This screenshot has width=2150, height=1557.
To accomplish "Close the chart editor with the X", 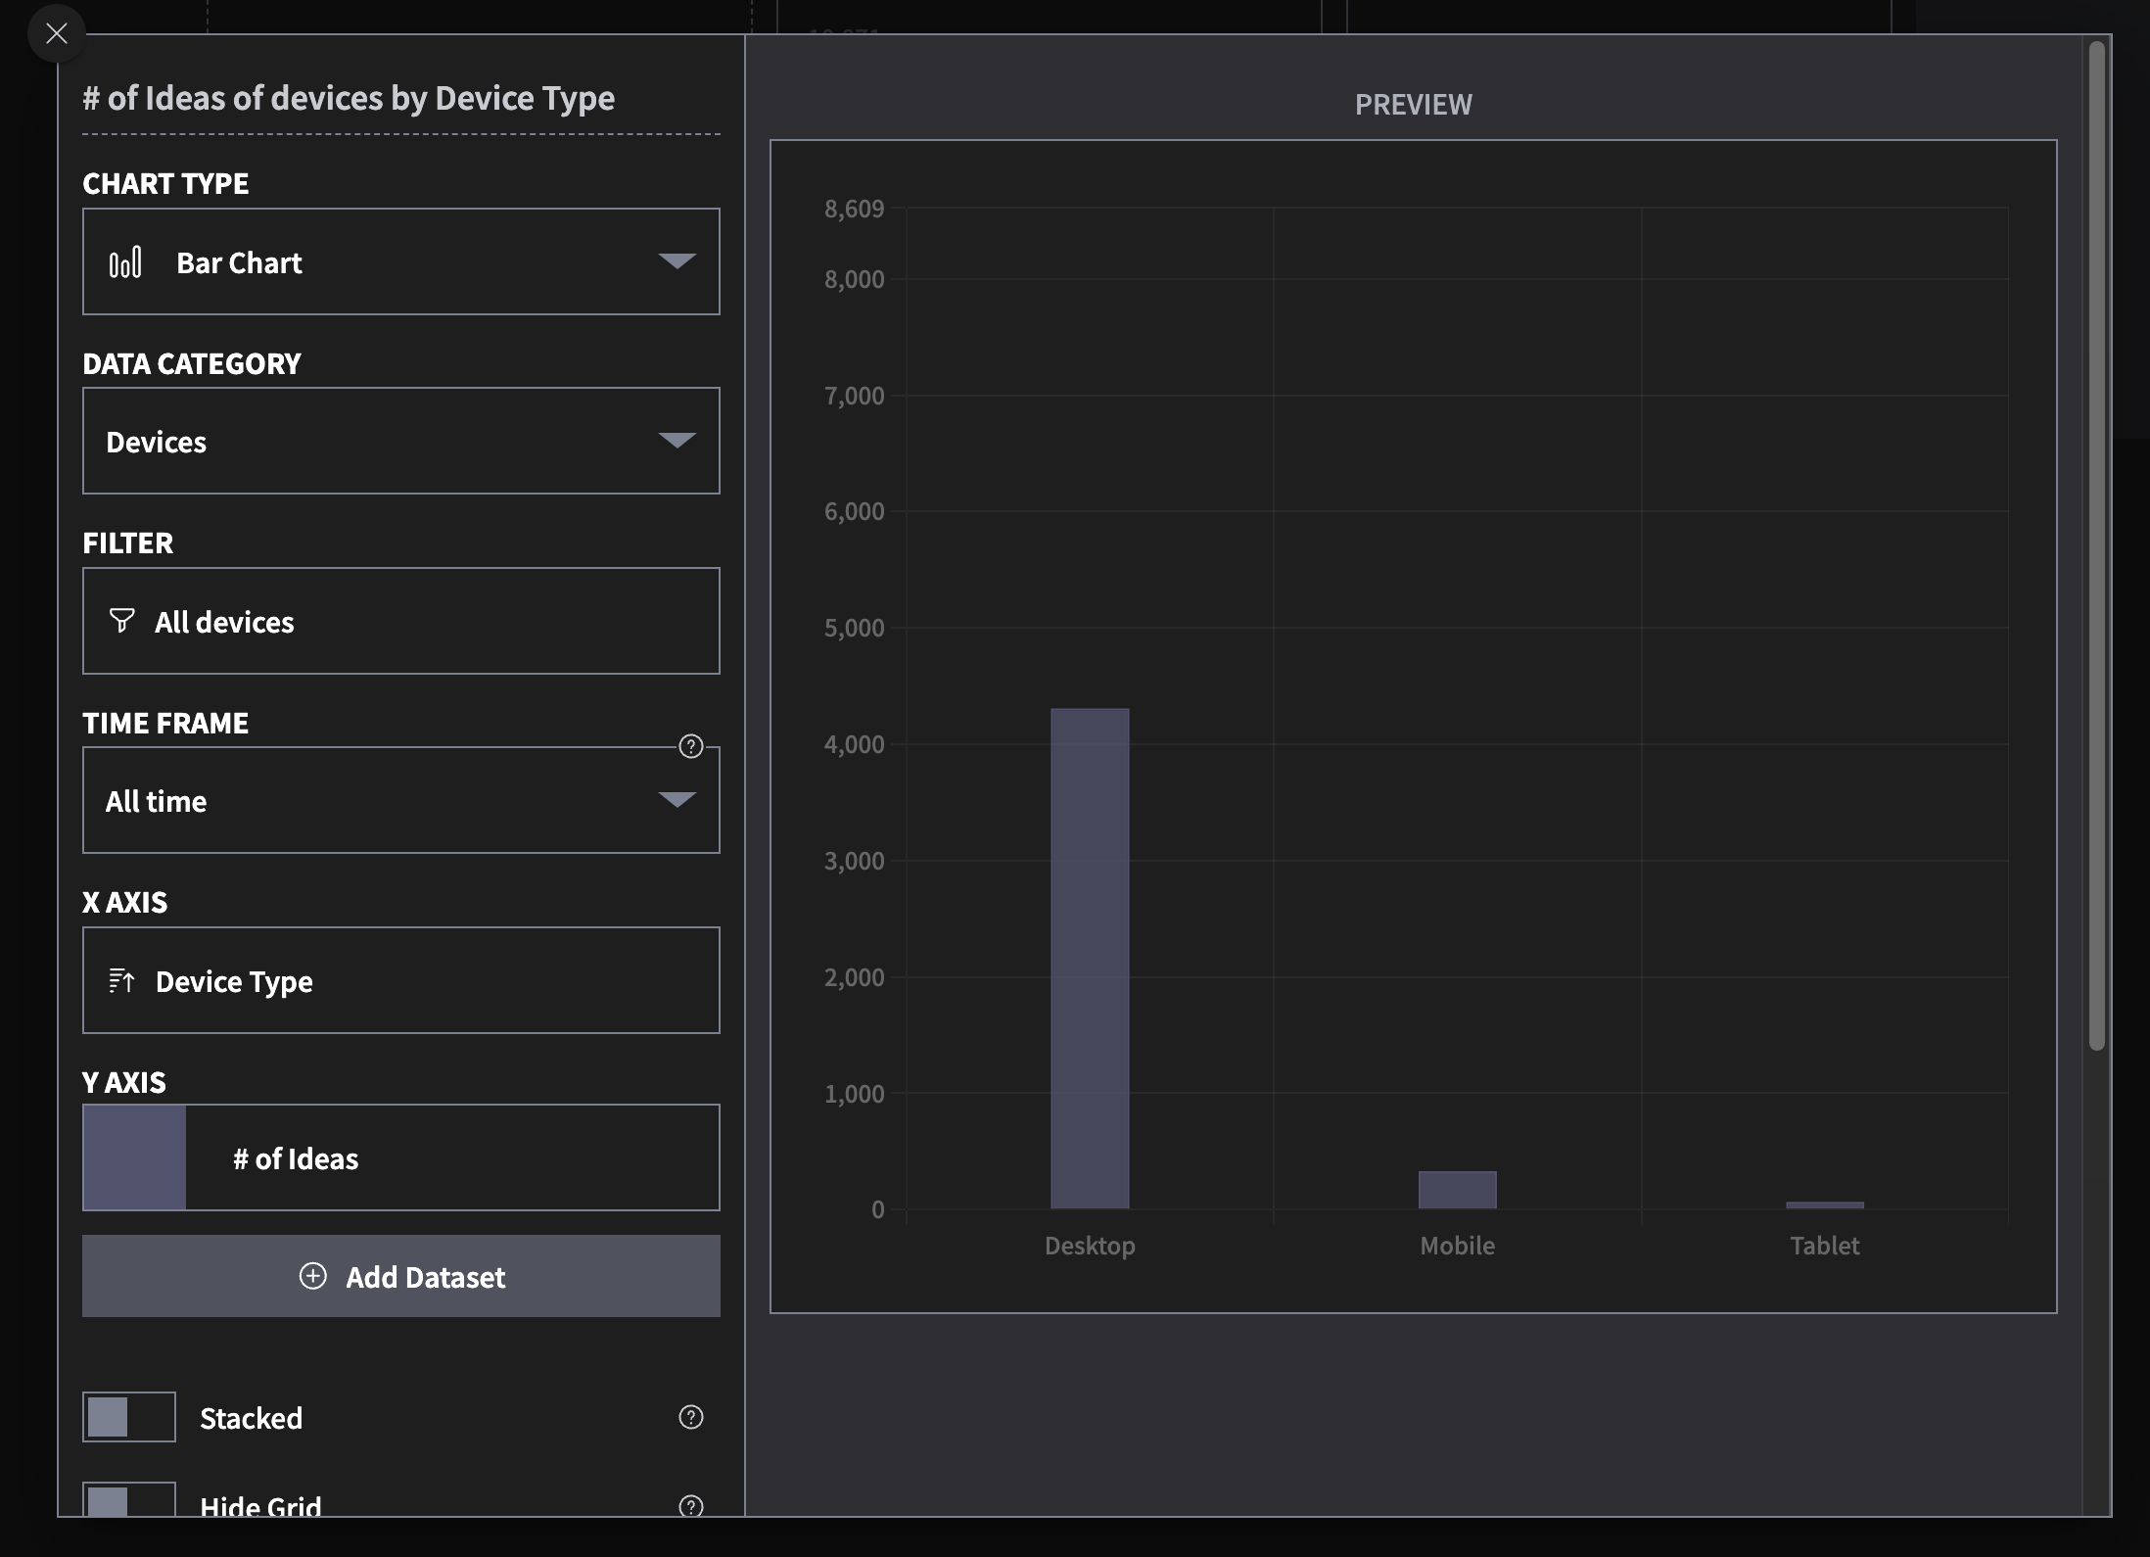I will coord(57,33).
